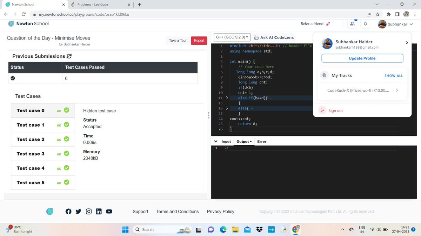Refresh previous submissions icon
Image resolution: width=421 pixels, height=236 pixels.
pyautogui.click(x=69, y=56)
